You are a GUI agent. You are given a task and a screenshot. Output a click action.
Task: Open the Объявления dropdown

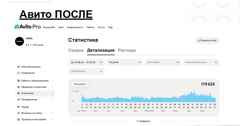tap(87, 71)
